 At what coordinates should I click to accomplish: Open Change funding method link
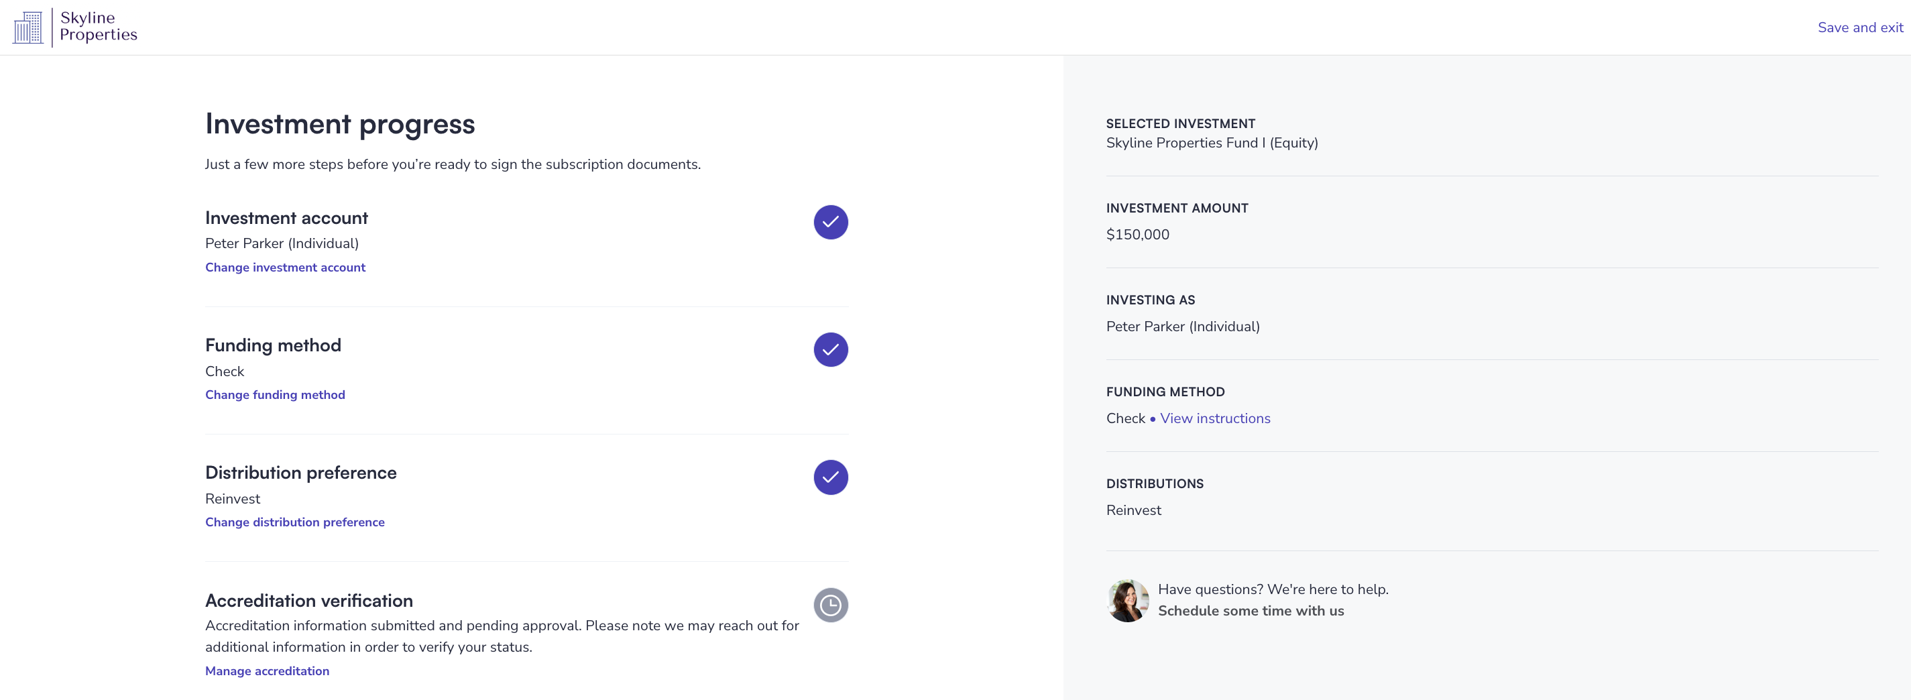tap(275, 395)
